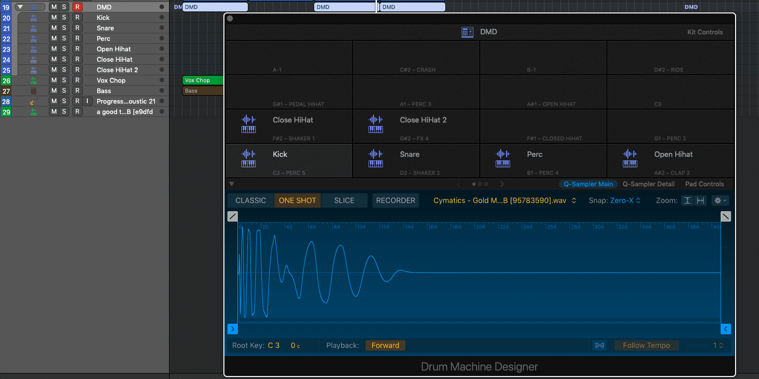
Task: Click the fade-out handle icon above waveform
Action: click(726, 216)
